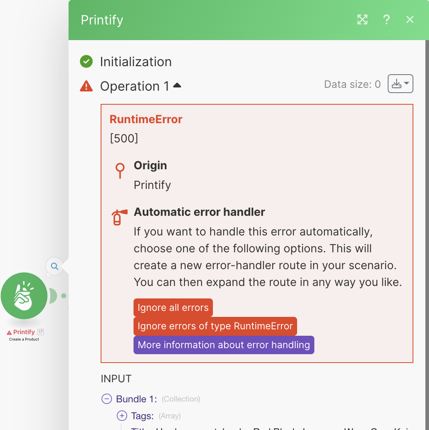
Task: Click the Printify module circle icon
Action: pos(24,296)
